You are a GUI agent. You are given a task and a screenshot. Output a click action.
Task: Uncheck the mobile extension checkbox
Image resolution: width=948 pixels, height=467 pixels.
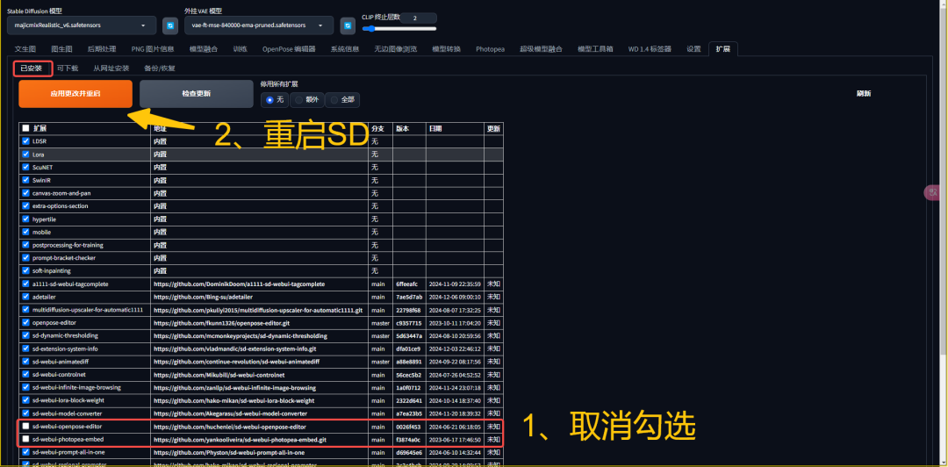[25, 233]
